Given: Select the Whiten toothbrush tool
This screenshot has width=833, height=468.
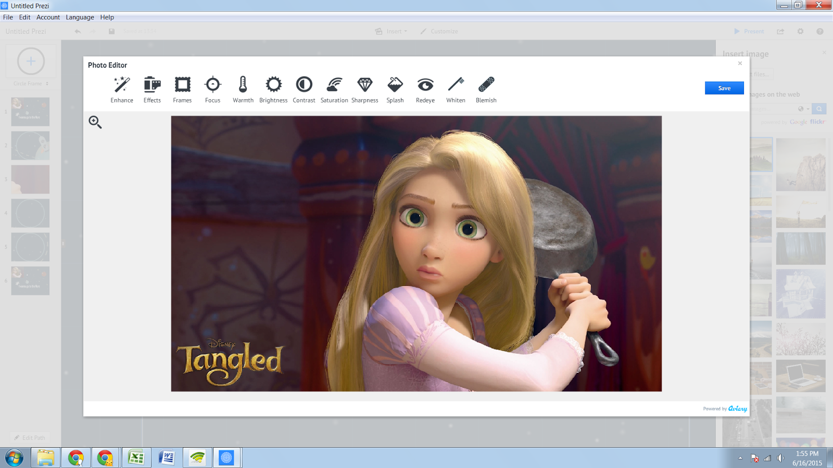Looking at the screenshot, I should [456, 89].
